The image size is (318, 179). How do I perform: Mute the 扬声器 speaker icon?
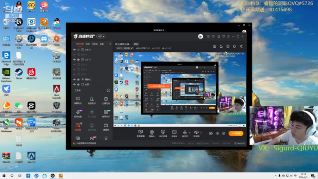click(196, 132)
